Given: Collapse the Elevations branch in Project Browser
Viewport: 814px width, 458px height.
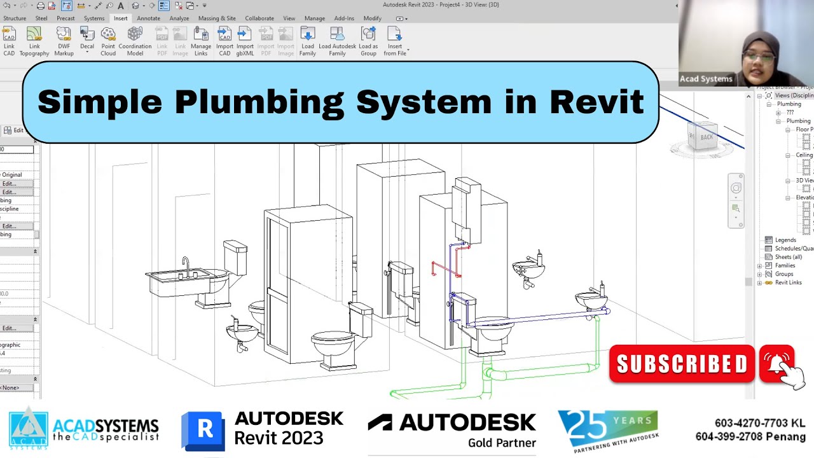Looking at the screenshot, I should 788,198.
